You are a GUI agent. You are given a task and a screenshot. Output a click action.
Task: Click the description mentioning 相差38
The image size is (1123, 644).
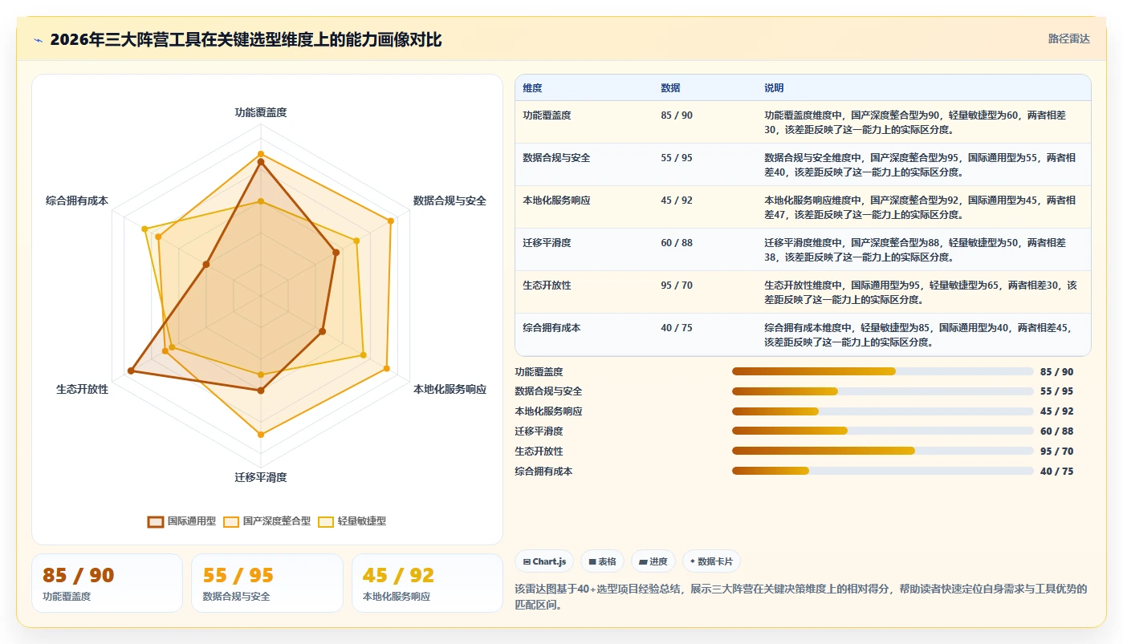coord(915,249)
